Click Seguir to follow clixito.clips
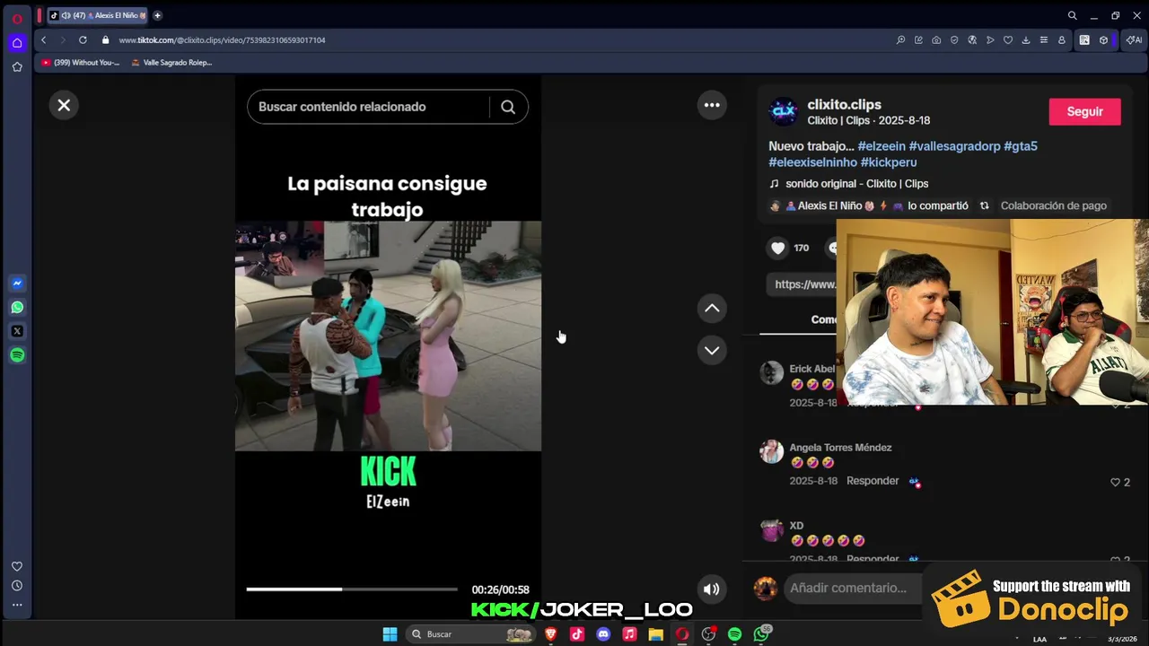Image resolution: width=1149 pixels, height=646 pixels. 1084,111
